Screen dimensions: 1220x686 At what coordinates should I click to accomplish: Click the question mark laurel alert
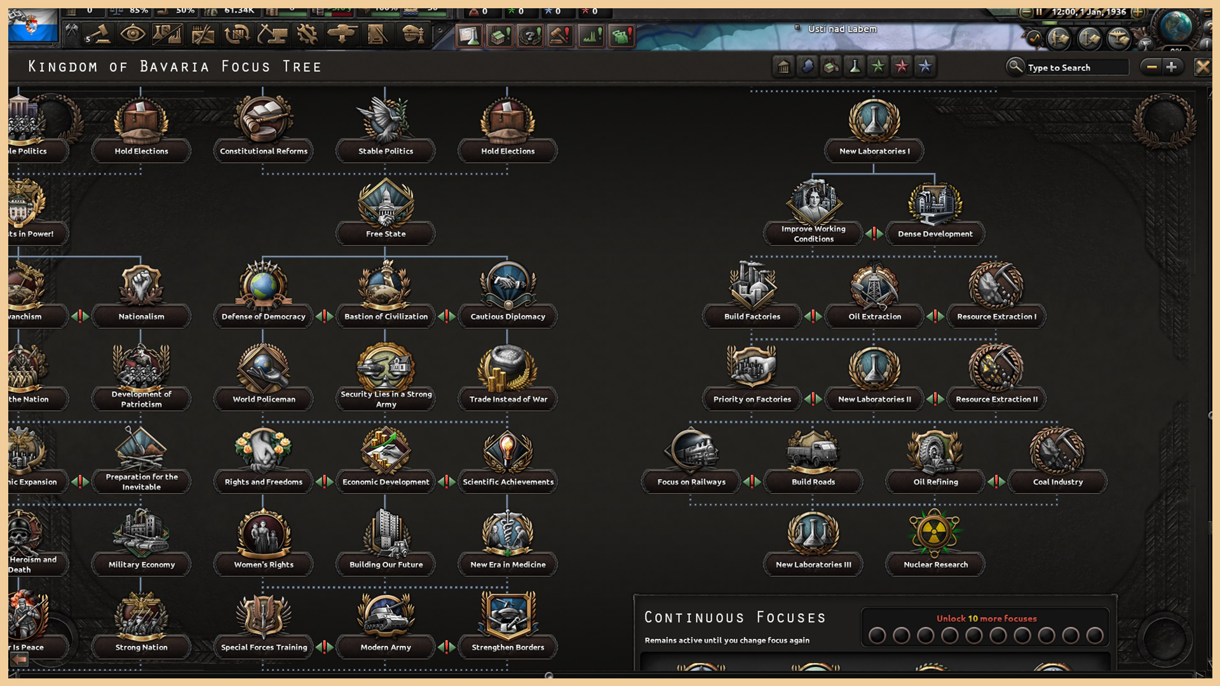pos(530,36)
